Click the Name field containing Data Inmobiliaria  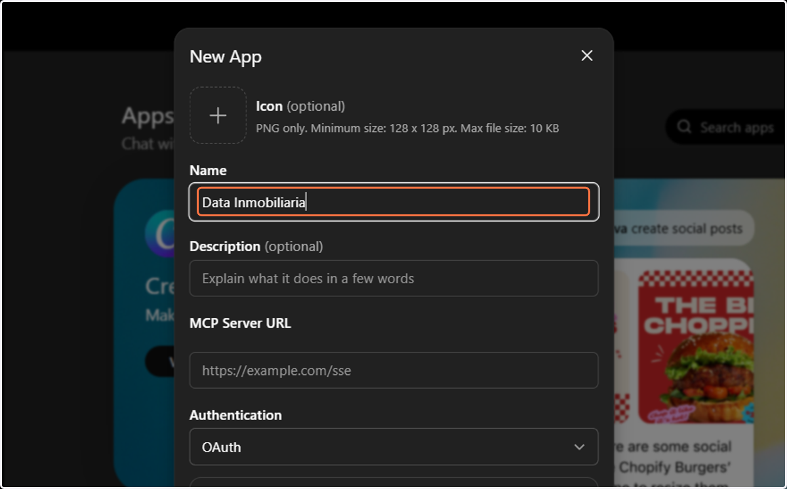pos(393,202)
